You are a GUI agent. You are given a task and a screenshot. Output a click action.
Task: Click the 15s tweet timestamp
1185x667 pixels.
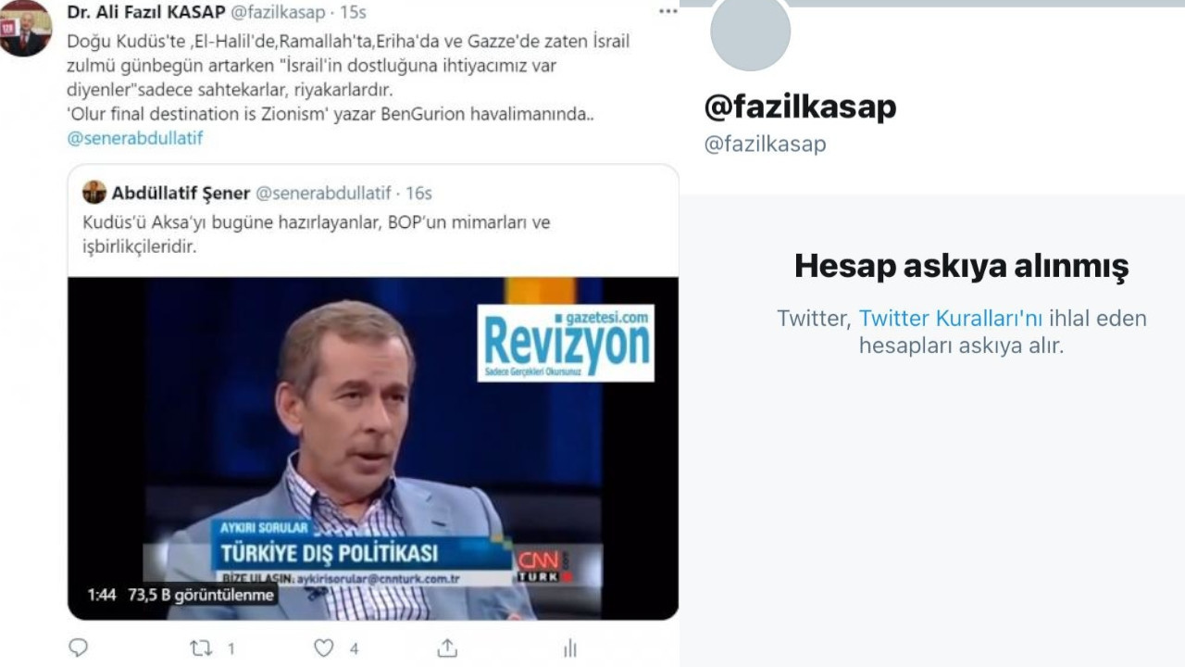tap(353, 13)
